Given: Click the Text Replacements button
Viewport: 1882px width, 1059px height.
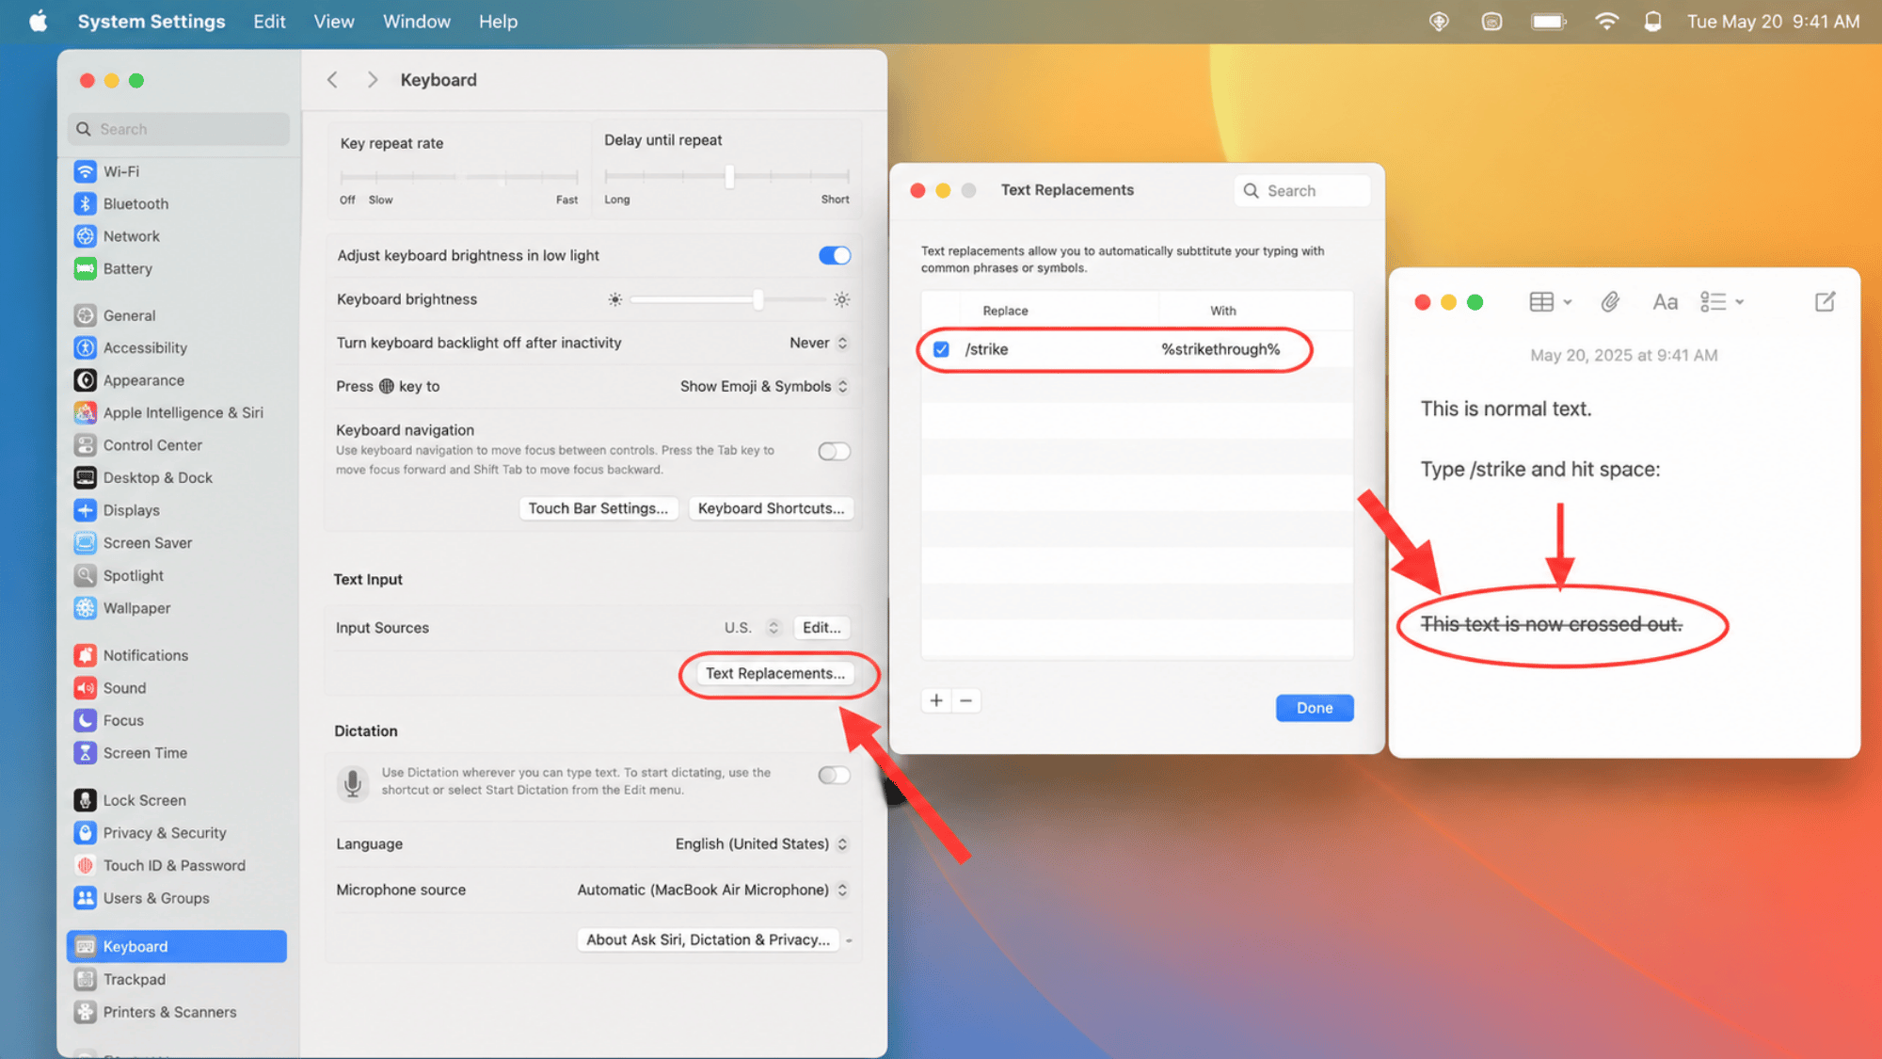Looking at the screenshot, I should 775,674.
